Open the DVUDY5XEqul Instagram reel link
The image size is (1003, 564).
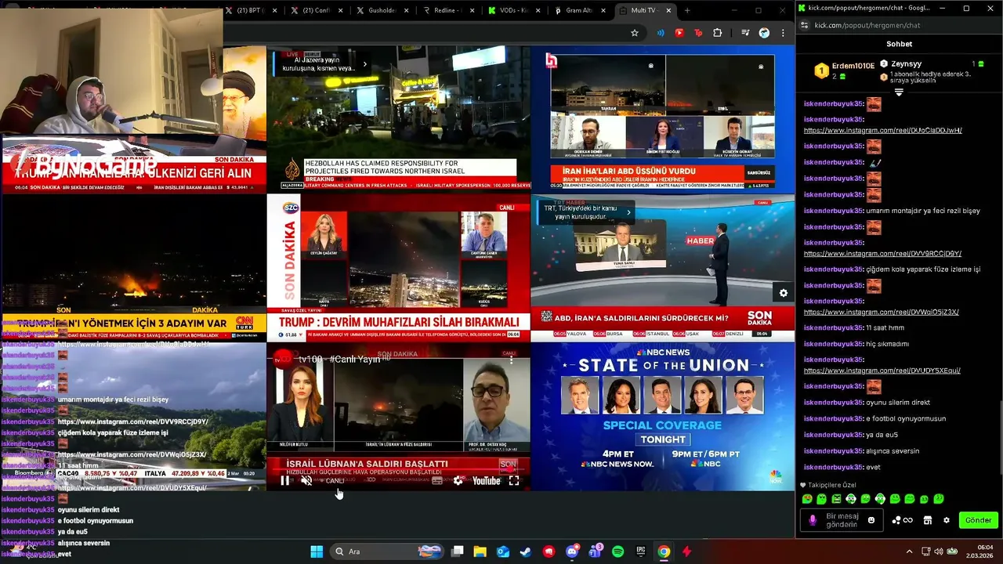click(882, 371)
